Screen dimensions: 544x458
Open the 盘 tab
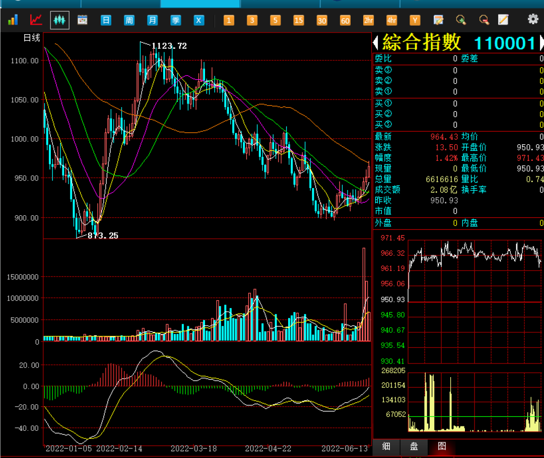pos(414,446)
